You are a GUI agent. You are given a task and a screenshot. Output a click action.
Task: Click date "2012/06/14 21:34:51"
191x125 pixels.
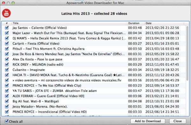coord(162,112)
